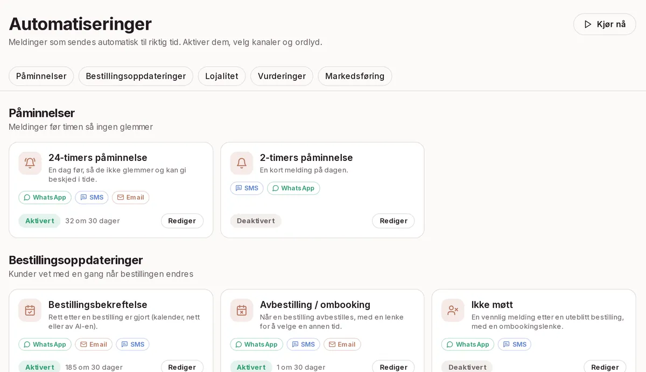Toggle Aktivert status of 24-timers påminnelse

(40, 221)
